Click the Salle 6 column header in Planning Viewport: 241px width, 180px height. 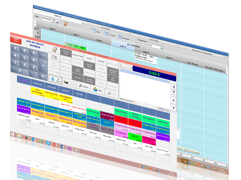pyautogui.click(x=169, y=58)
